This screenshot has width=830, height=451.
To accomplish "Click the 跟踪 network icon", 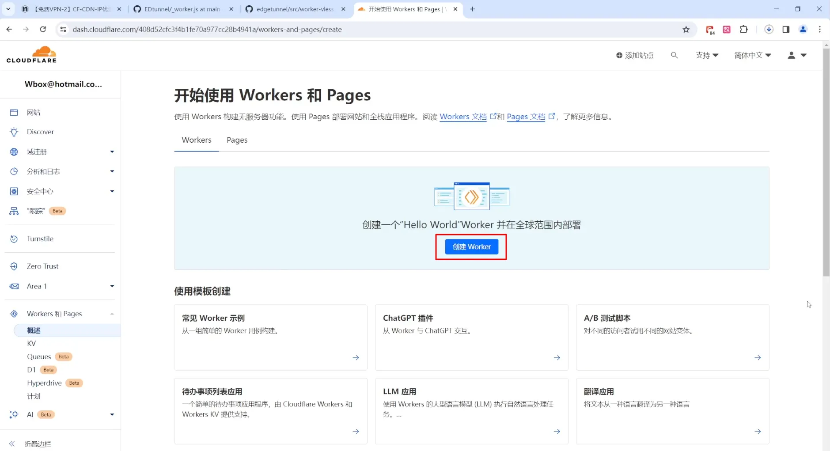I will coord(14,211).
